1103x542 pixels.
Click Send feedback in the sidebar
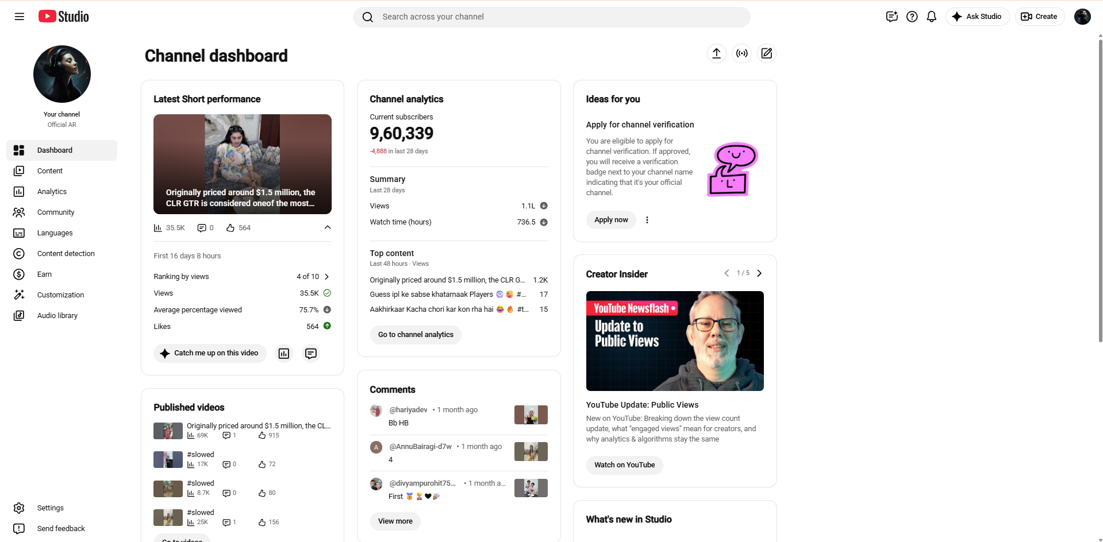coord(62,529)
